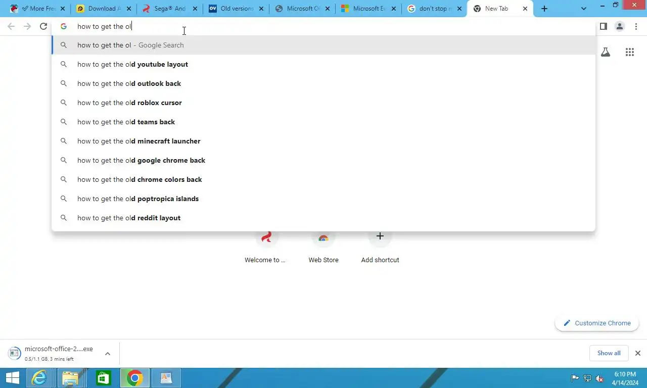Open the WordPad taskbar item
Screen dimensions: 647x388
coord(166,378)
